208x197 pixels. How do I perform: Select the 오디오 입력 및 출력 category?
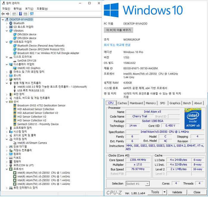[x=25, y=135]
